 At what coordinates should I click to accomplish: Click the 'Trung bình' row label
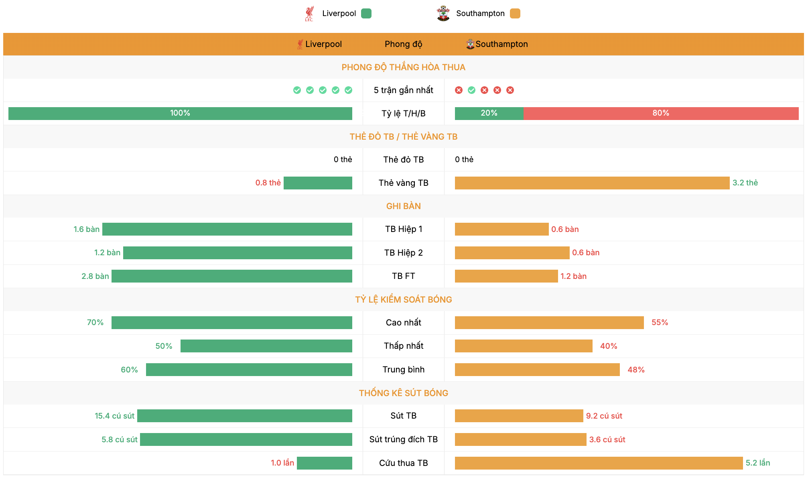tap(403, 370)
